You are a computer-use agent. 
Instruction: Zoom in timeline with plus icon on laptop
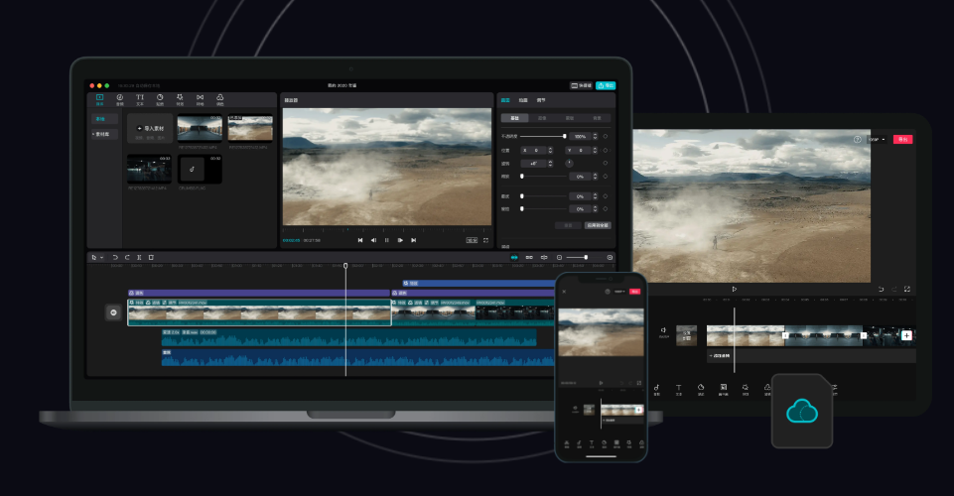[x=611, y=258]
